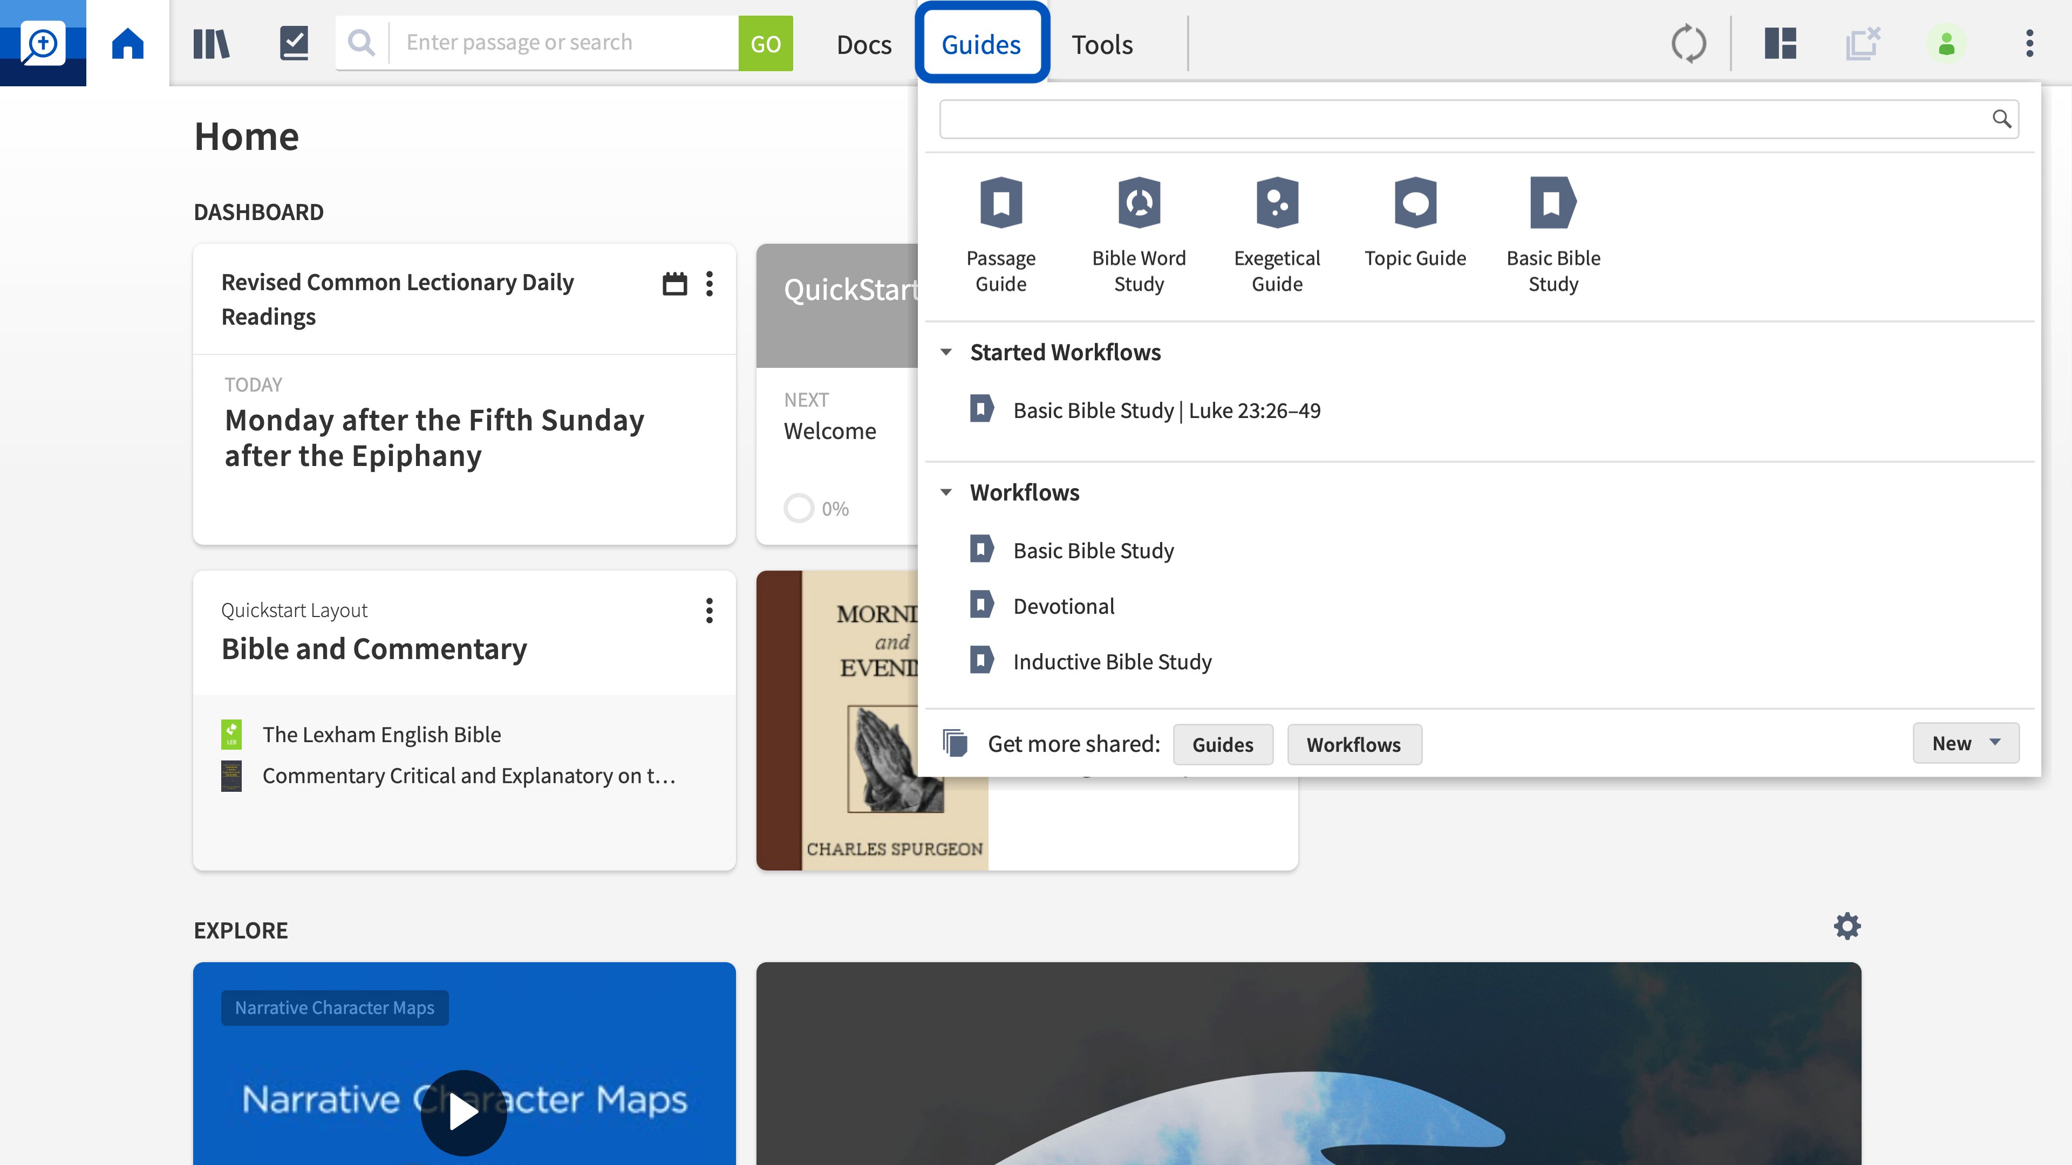The width and height of the screenshot is (2072, 1165).
Task: Open the Tools menu
Action: 1102,44
